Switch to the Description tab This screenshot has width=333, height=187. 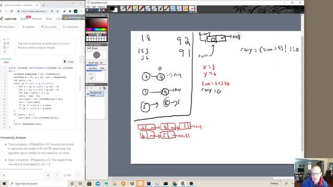click(x=8, y=27)
